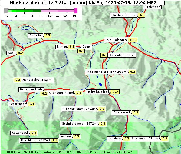Select the 'Jochberg' place label
This screenshot has width=181, height=154.
tap(115, 139)
